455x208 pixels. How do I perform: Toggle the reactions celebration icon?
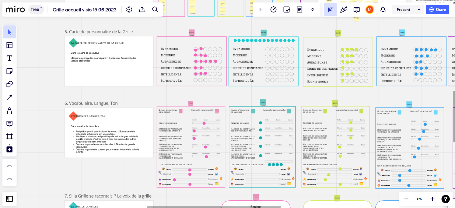[343, 10]
